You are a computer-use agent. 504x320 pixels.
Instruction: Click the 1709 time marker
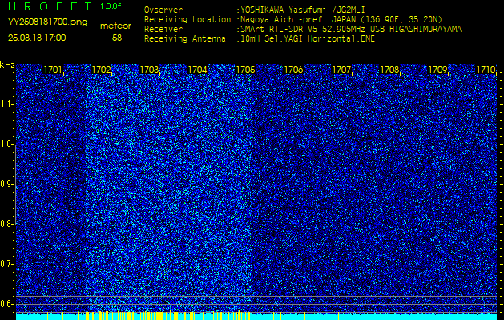437,70
